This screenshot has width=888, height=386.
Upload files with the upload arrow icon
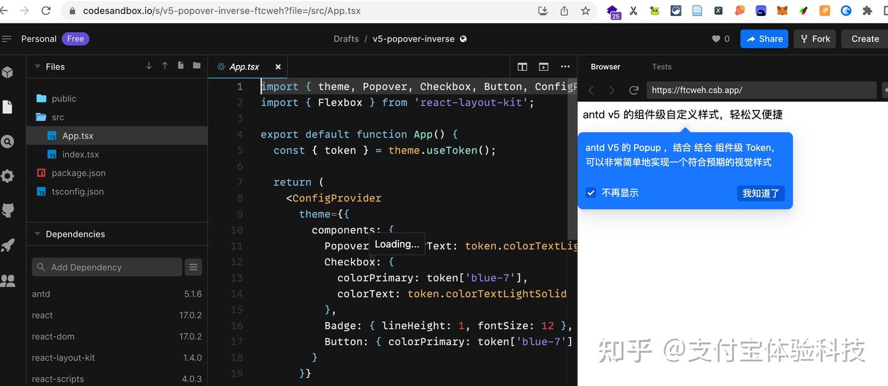click(164, 65)
